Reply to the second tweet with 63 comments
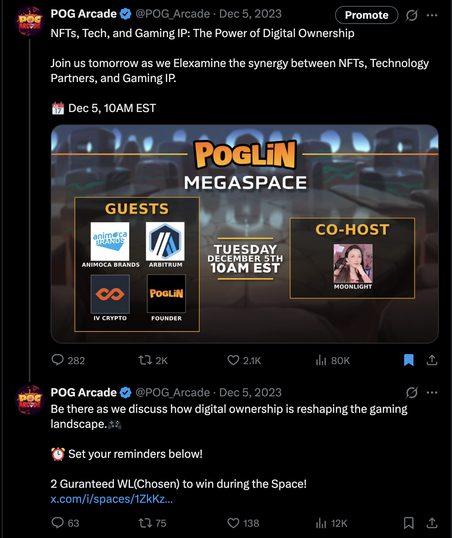The image size is (452, 538). [65, 523]
